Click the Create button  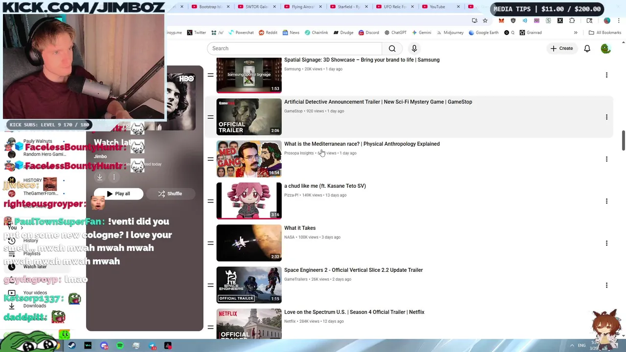(561, 48)
